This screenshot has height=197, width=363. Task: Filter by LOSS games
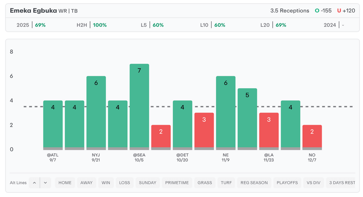point(124,183)
